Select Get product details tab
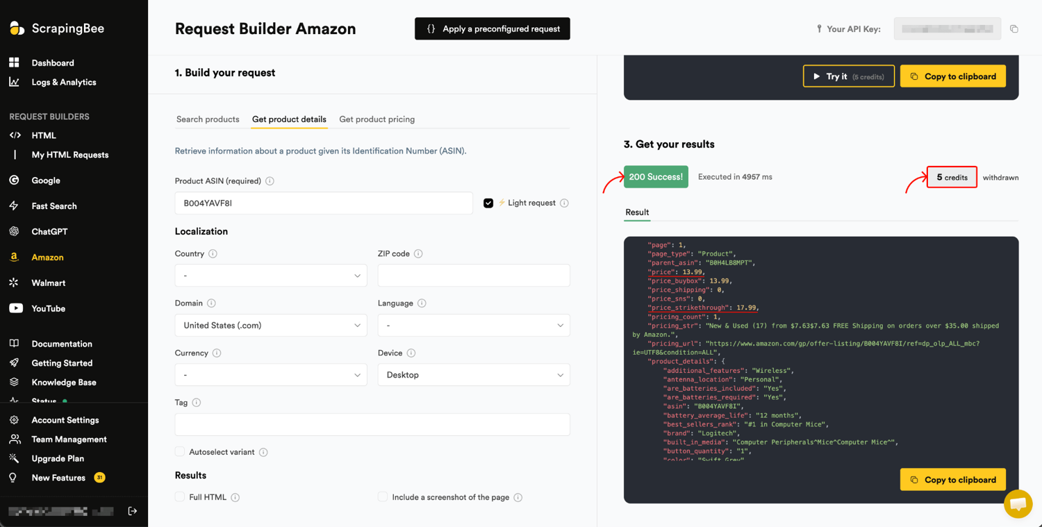 [x=289, y=119]
